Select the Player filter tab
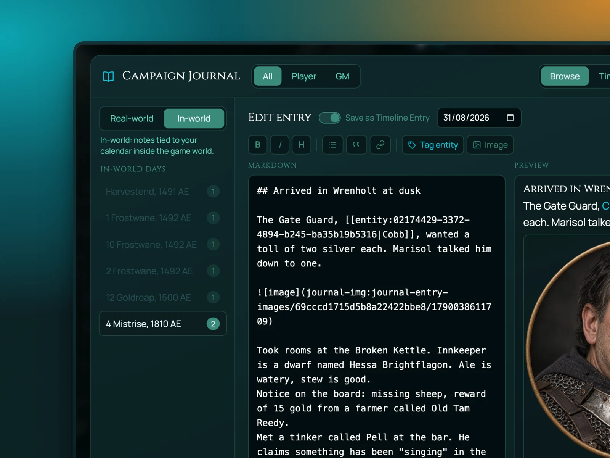Screen dimensions: 610x458 tap(304, 76)
